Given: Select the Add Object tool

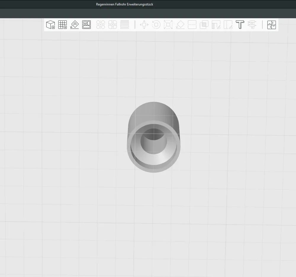Looking at the screenshot, I should (x=50, y=25).
